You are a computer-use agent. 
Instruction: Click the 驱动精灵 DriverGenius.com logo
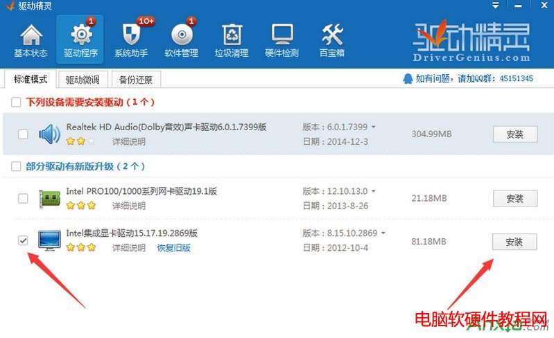[471, 41]
